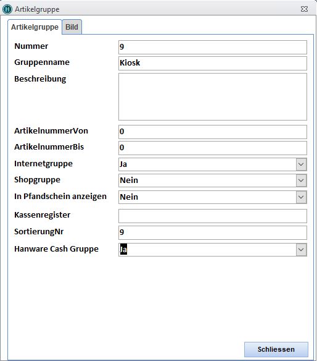Image resolution: width=317 pixels, height=361 pixels.
Task: Focus the ArtikelnummerVon field
Action: [x=213, y=132]
